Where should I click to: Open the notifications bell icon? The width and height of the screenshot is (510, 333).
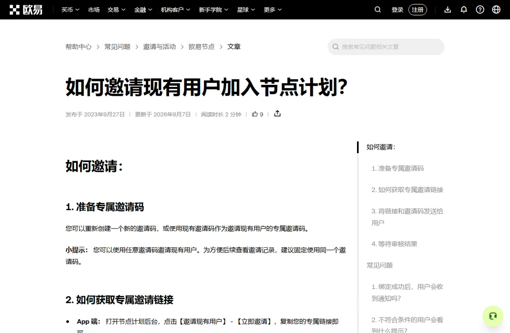coord(464,9)
